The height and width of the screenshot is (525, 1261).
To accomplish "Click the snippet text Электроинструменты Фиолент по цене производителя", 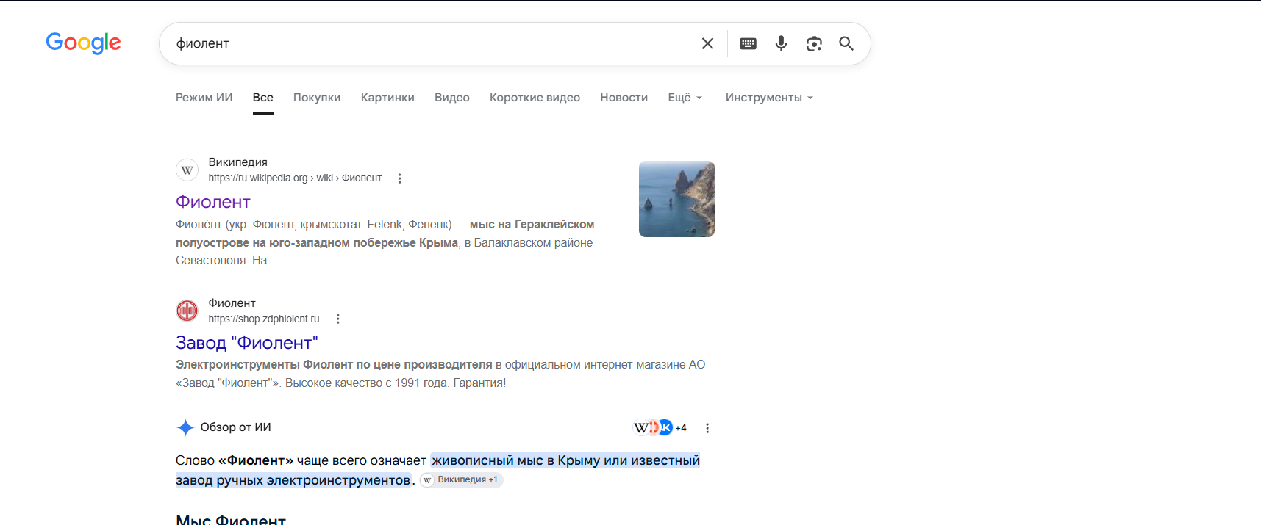I will tap(334, 365).
